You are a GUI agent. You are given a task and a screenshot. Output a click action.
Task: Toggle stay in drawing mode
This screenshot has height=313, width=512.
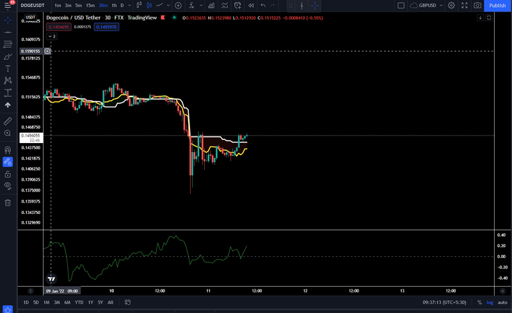pos(8,162)
